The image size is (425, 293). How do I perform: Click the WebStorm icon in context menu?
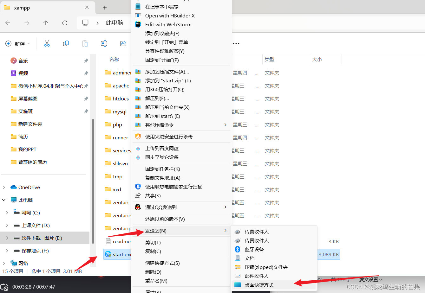pyautogui.click(x=138, y=24)
